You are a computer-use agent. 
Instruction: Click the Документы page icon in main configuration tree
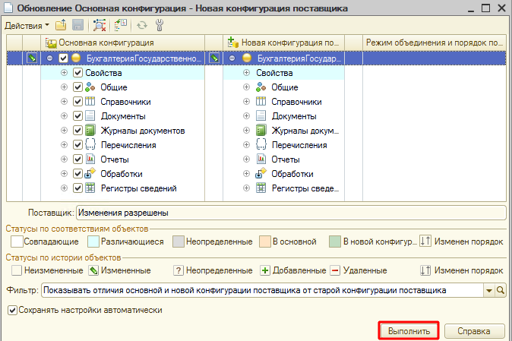click(90, 116)
